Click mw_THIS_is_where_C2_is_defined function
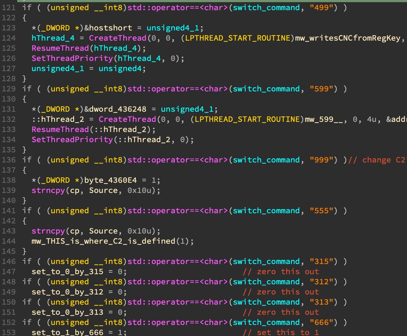The width and height of the screenshot is (407, 336). coord(103,241)
